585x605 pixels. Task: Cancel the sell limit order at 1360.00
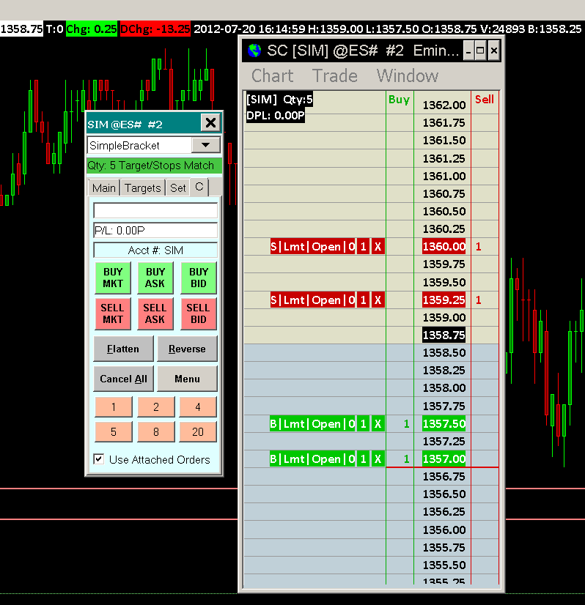coord(378,247)
